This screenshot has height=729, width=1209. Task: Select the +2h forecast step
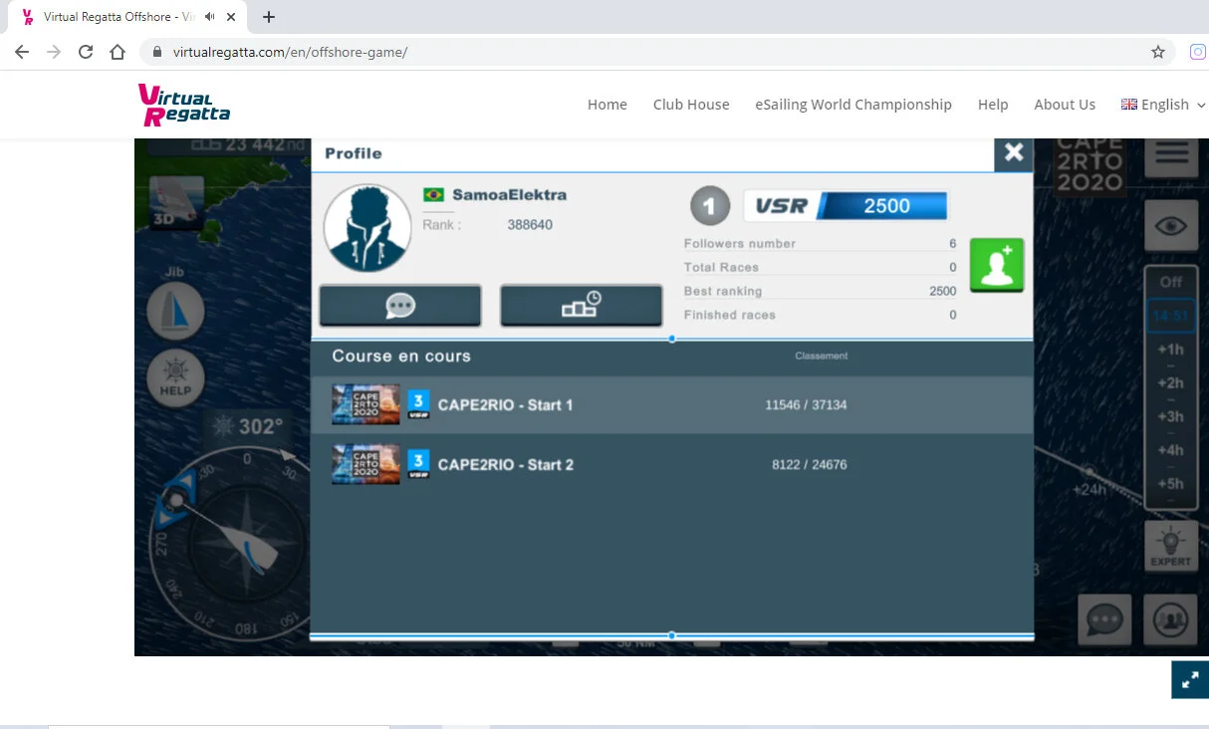[x=1170, y=383]
